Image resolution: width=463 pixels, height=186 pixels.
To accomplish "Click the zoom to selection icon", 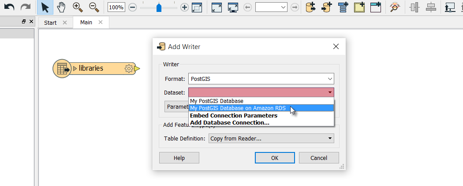I will tap(197, 8).
